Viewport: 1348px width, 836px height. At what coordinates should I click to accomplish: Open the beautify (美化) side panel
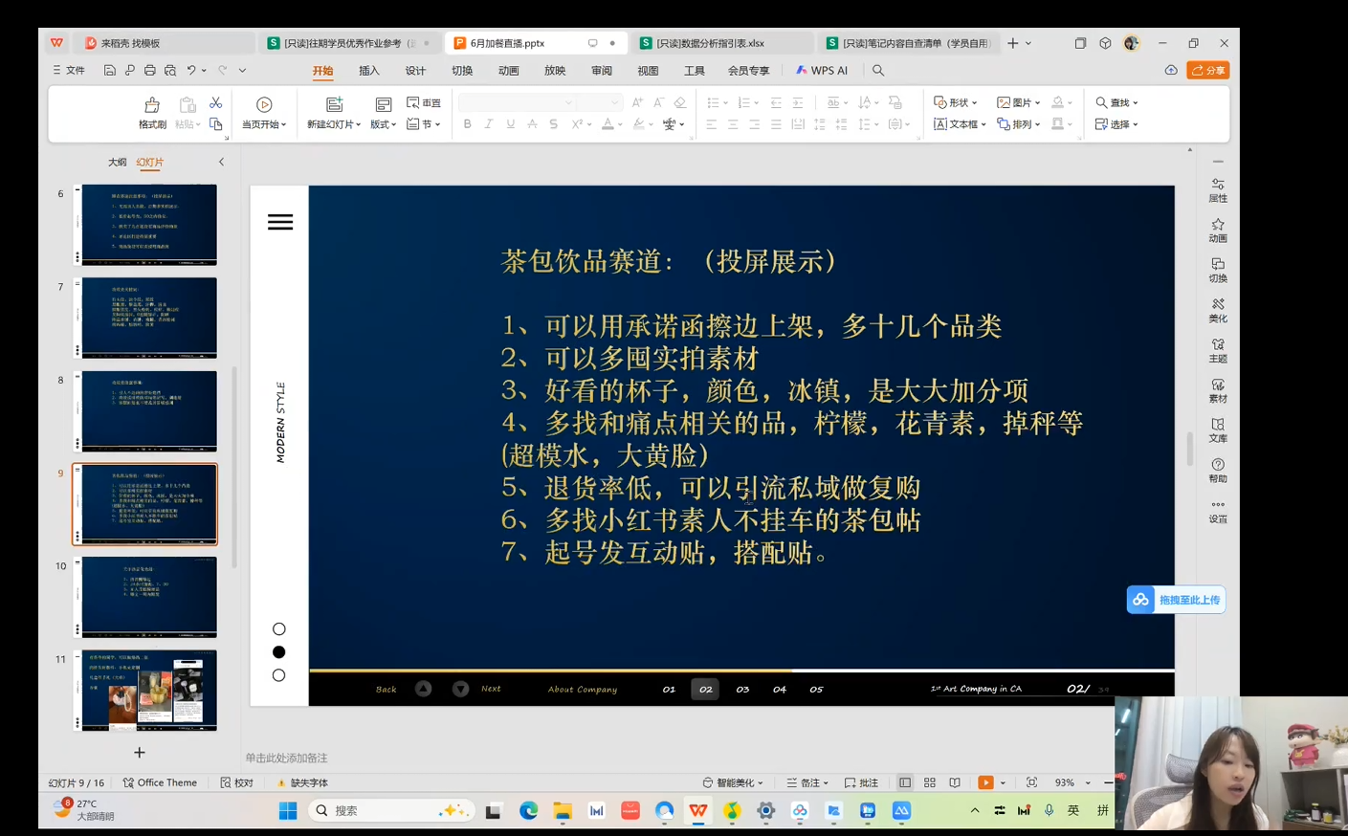coord(1217,310)
